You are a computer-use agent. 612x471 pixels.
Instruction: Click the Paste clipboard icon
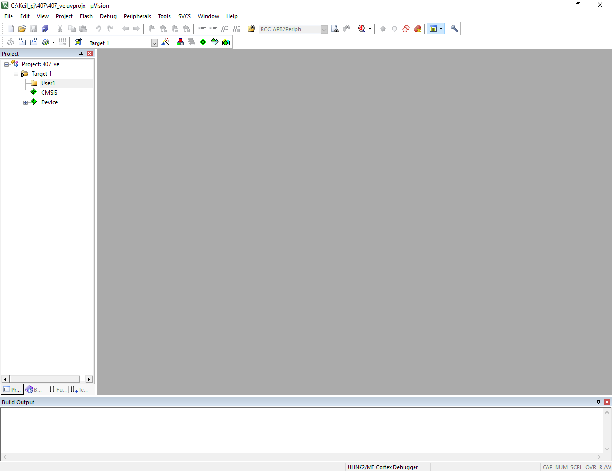pos(83,29)
